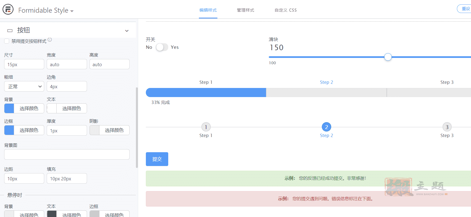
Task: Click the slider value 150
Action: point(277,47)
